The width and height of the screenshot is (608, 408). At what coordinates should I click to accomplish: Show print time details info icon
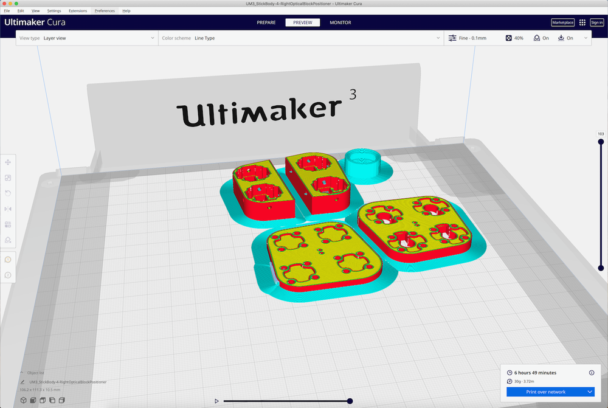click(x=592, y=373)
